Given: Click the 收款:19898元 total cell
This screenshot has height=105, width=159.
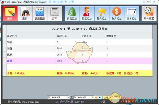Looking at the screenshot, I should coord(69,73).
